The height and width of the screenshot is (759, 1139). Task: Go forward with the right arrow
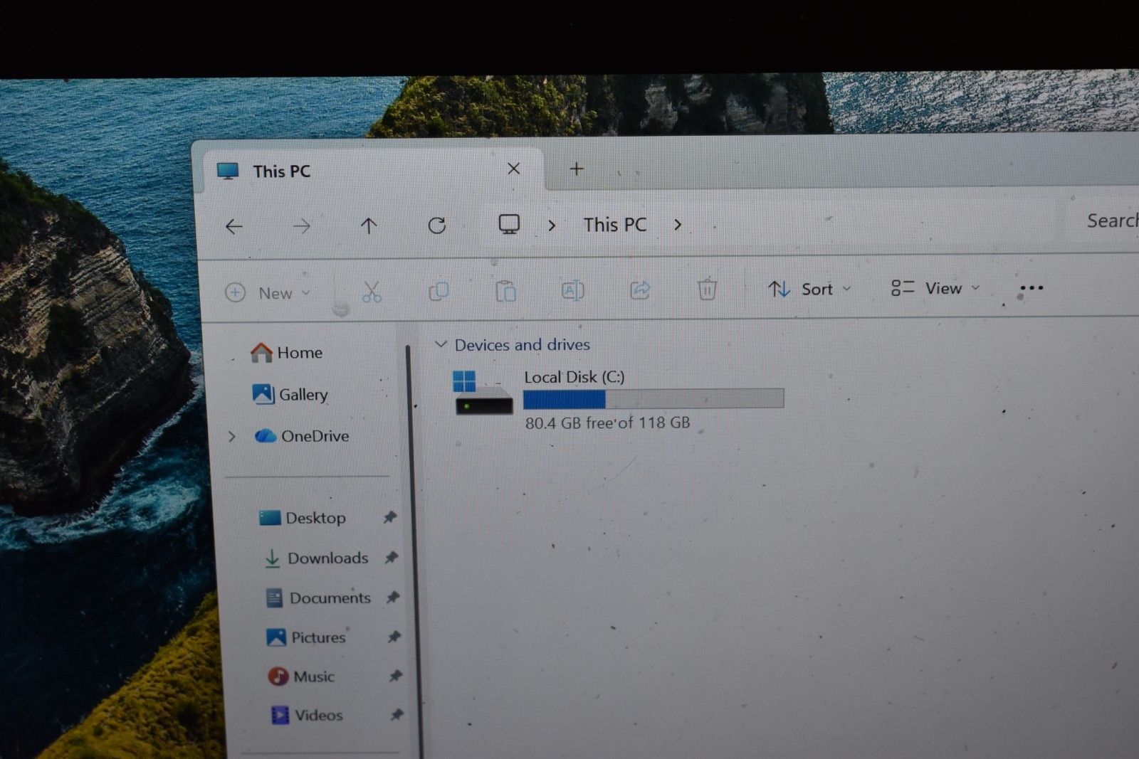point(302,226)
